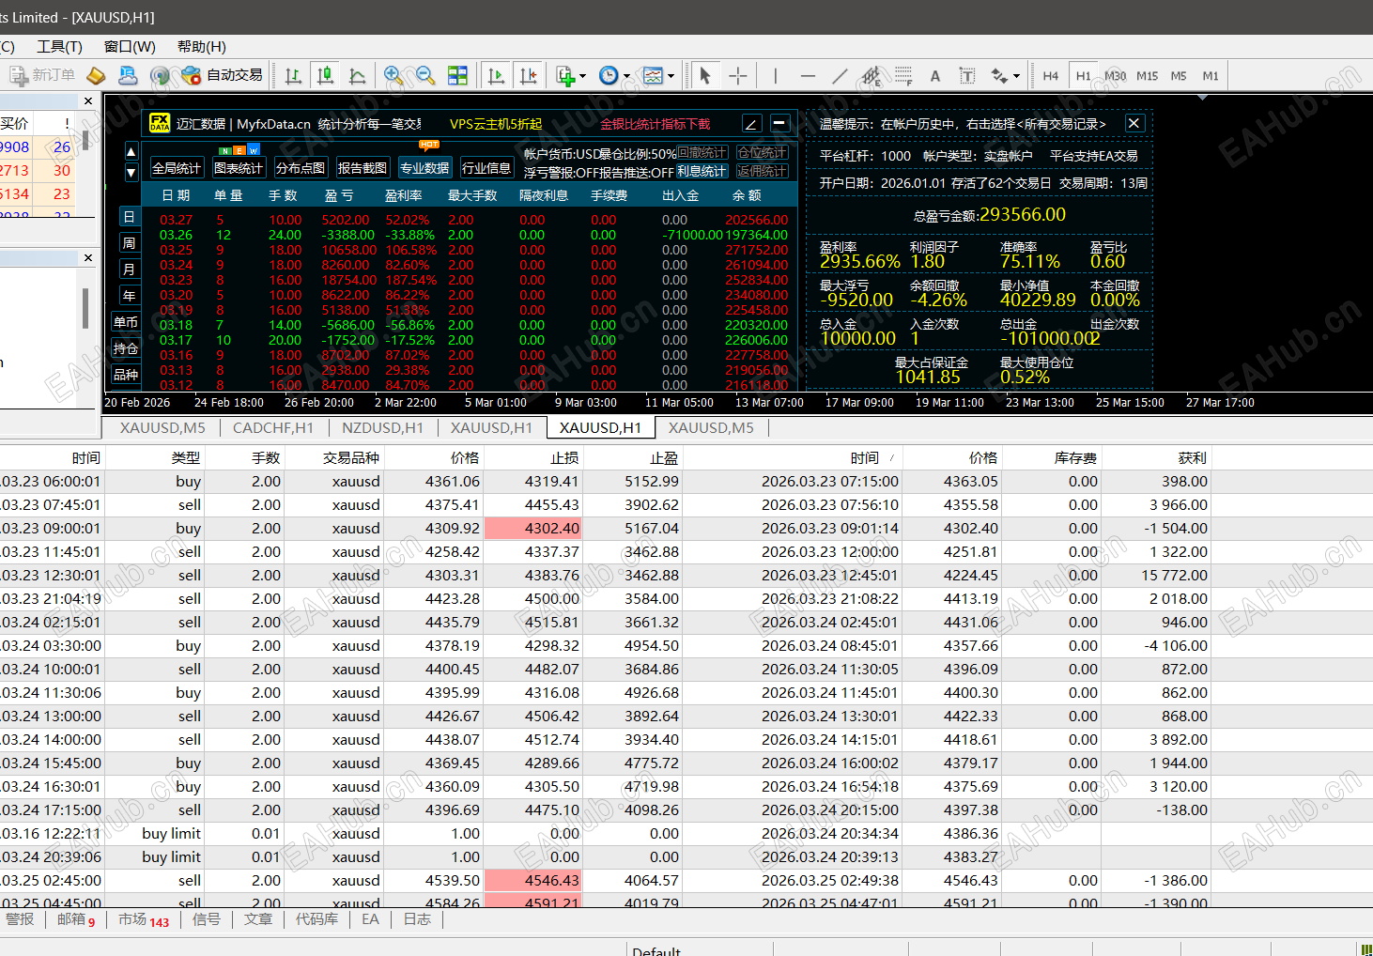The image size is (1373, 956).
Task: Pick the trendline drawing tool
Action: pos(840,76)
